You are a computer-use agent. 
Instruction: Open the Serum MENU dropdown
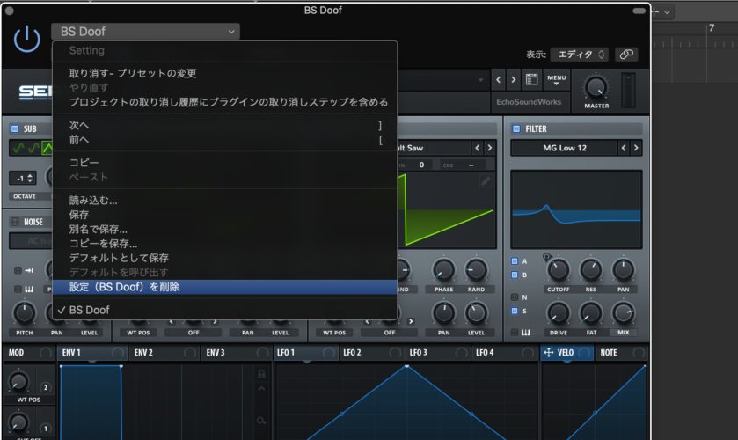tap(557, 80)
